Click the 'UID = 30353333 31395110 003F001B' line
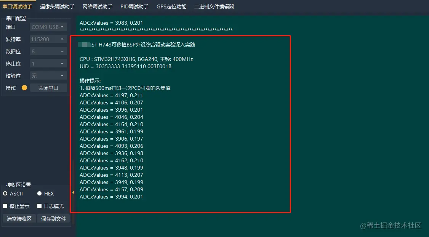The height and width of the screenshot is (237, 429). tap(125, 66)
